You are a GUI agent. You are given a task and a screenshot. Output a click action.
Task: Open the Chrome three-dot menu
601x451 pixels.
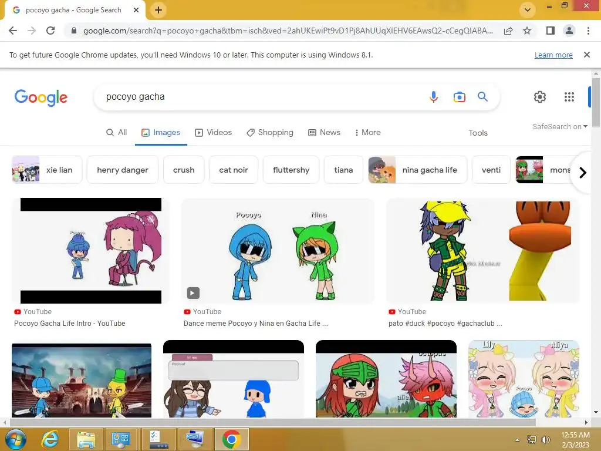[588, 31]
